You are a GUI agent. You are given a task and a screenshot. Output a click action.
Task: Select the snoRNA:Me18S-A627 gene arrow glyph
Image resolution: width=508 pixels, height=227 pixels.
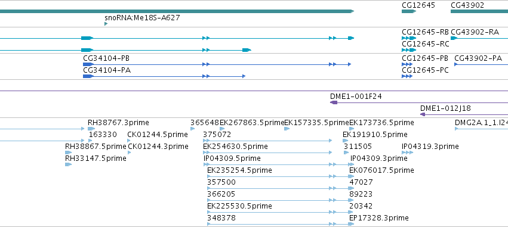[x=106, y=24]
